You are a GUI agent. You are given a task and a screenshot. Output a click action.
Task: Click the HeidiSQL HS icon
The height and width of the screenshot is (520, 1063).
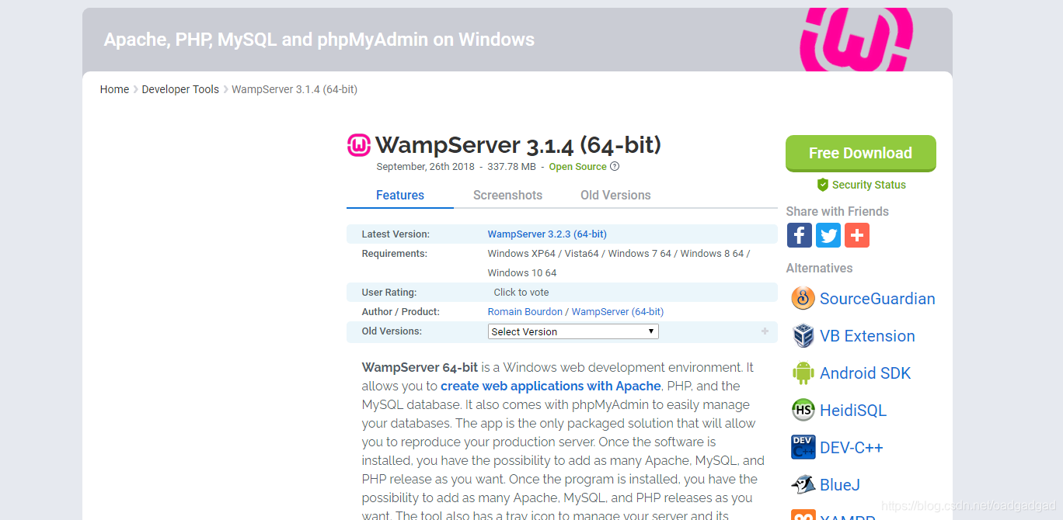click(803, 410)
